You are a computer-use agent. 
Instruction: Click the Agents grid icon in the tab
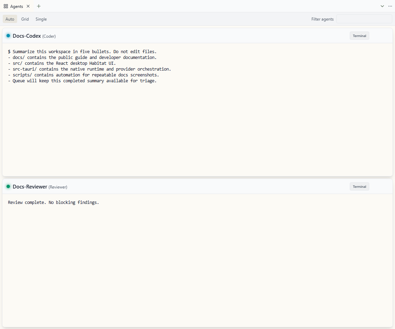point(6,6)
